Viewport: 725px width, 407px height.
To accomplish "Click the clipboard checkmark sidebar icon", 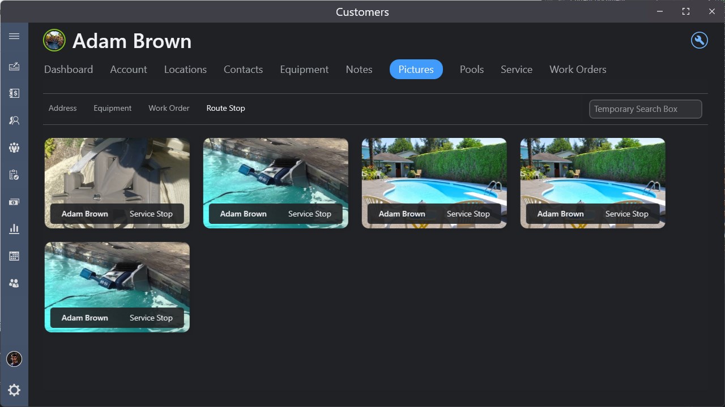I will click(x=14, y=175).
